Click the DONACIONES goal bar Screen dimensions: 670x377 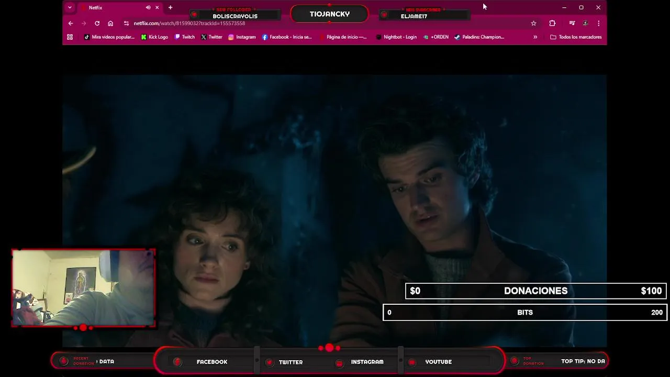click(535, 291)
